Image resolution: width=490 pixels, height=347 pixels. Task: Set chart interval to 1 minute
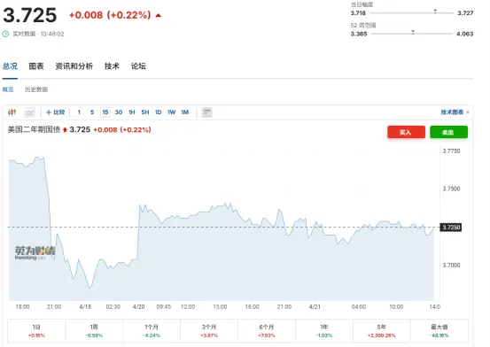point(79,112)
